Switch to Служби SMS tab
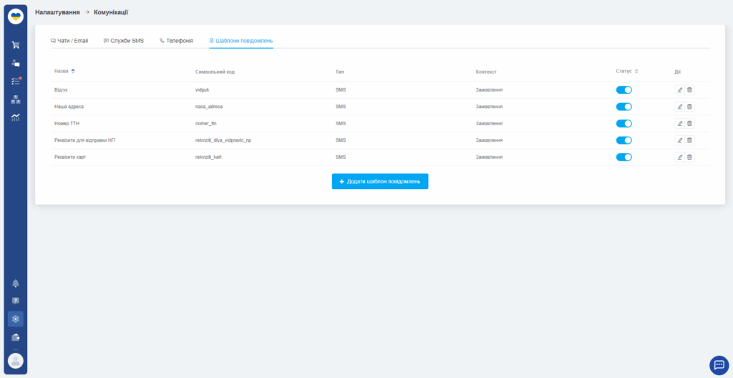 point(124,41)
